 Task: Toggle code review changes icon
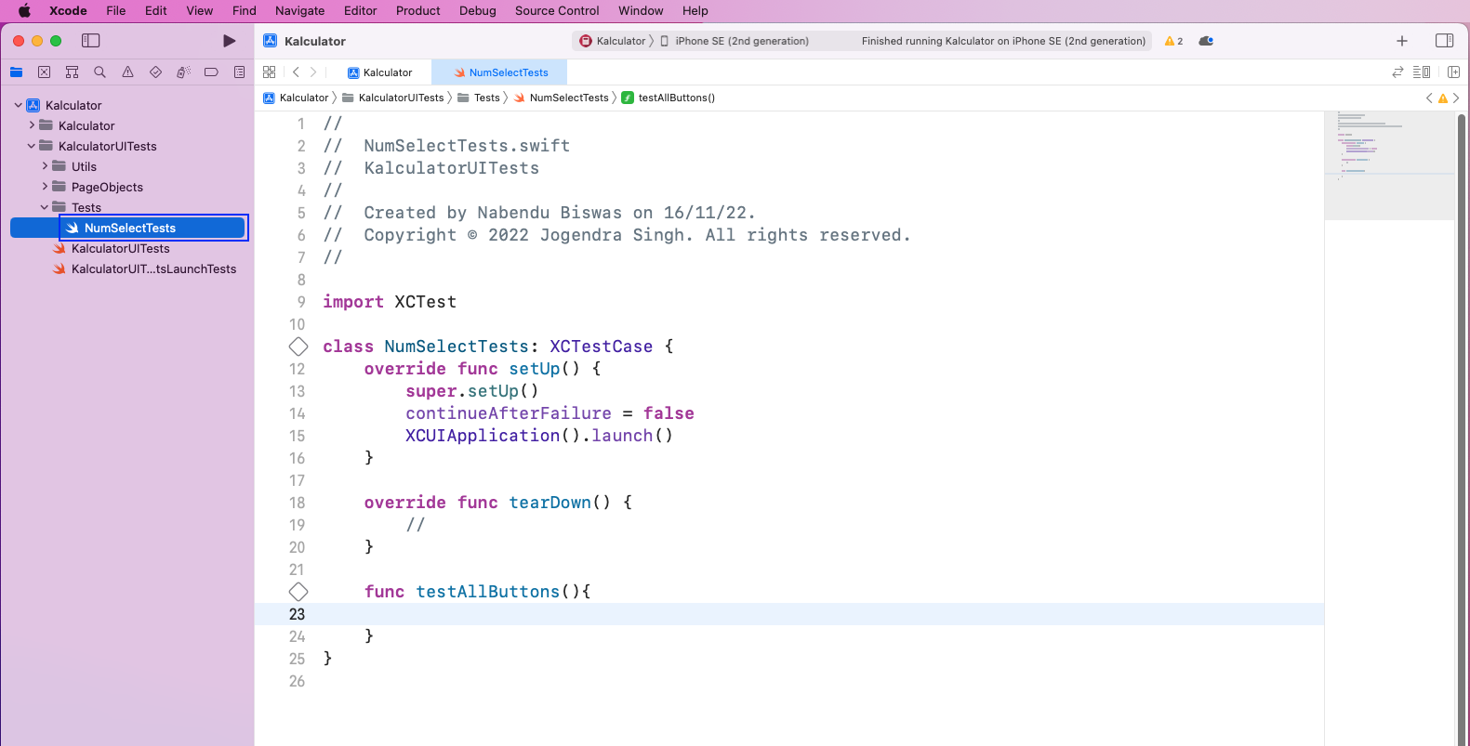coord(1397,72)
